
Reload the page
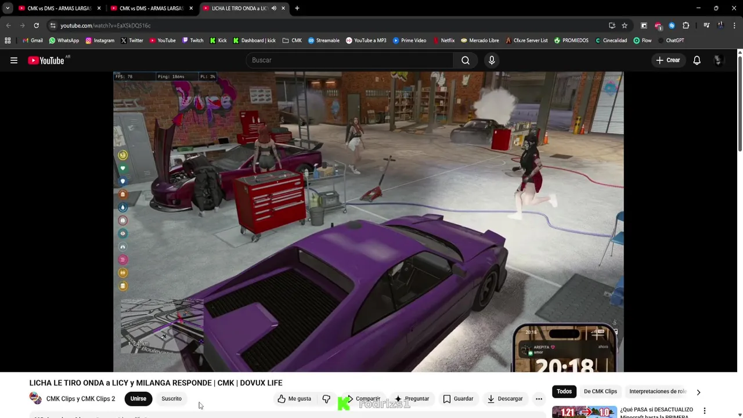pos(36,26)
